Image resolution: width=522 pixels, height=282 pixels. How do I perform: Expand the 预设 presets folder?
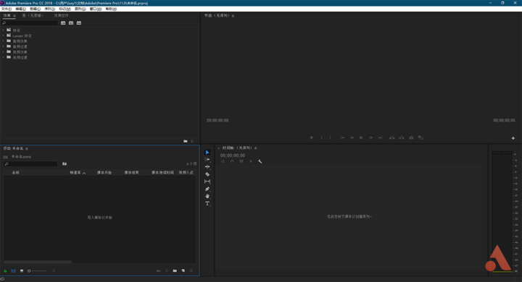point(4,30)
